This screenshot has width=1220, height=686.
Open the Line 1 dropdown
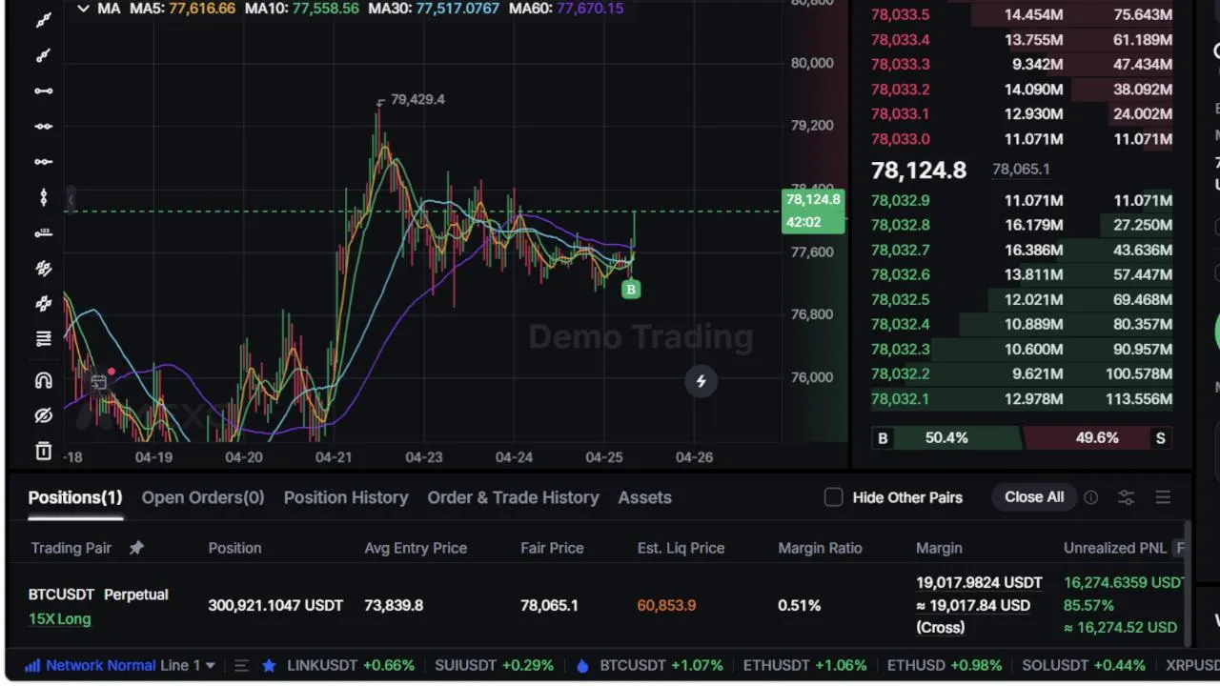(188, 665)
